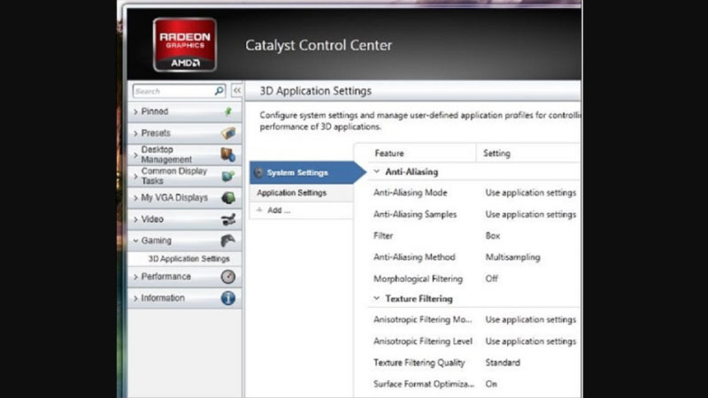708x398 pixels.
Task: Toggle Surface Format Optimization setting
Action: click(x=491, y=384)
